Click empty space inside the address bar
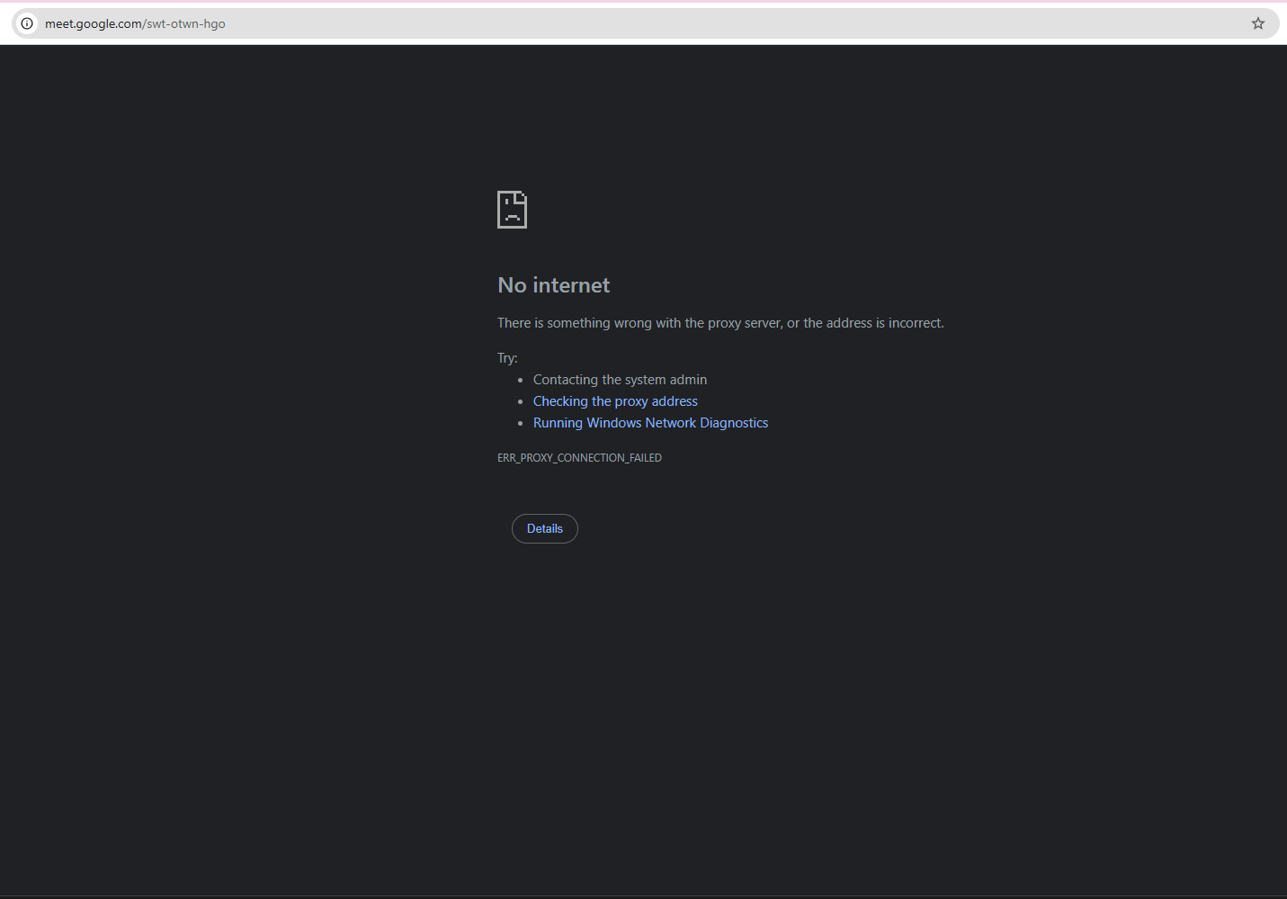Viewport: 1287px width, 899px height. [719, 23]
